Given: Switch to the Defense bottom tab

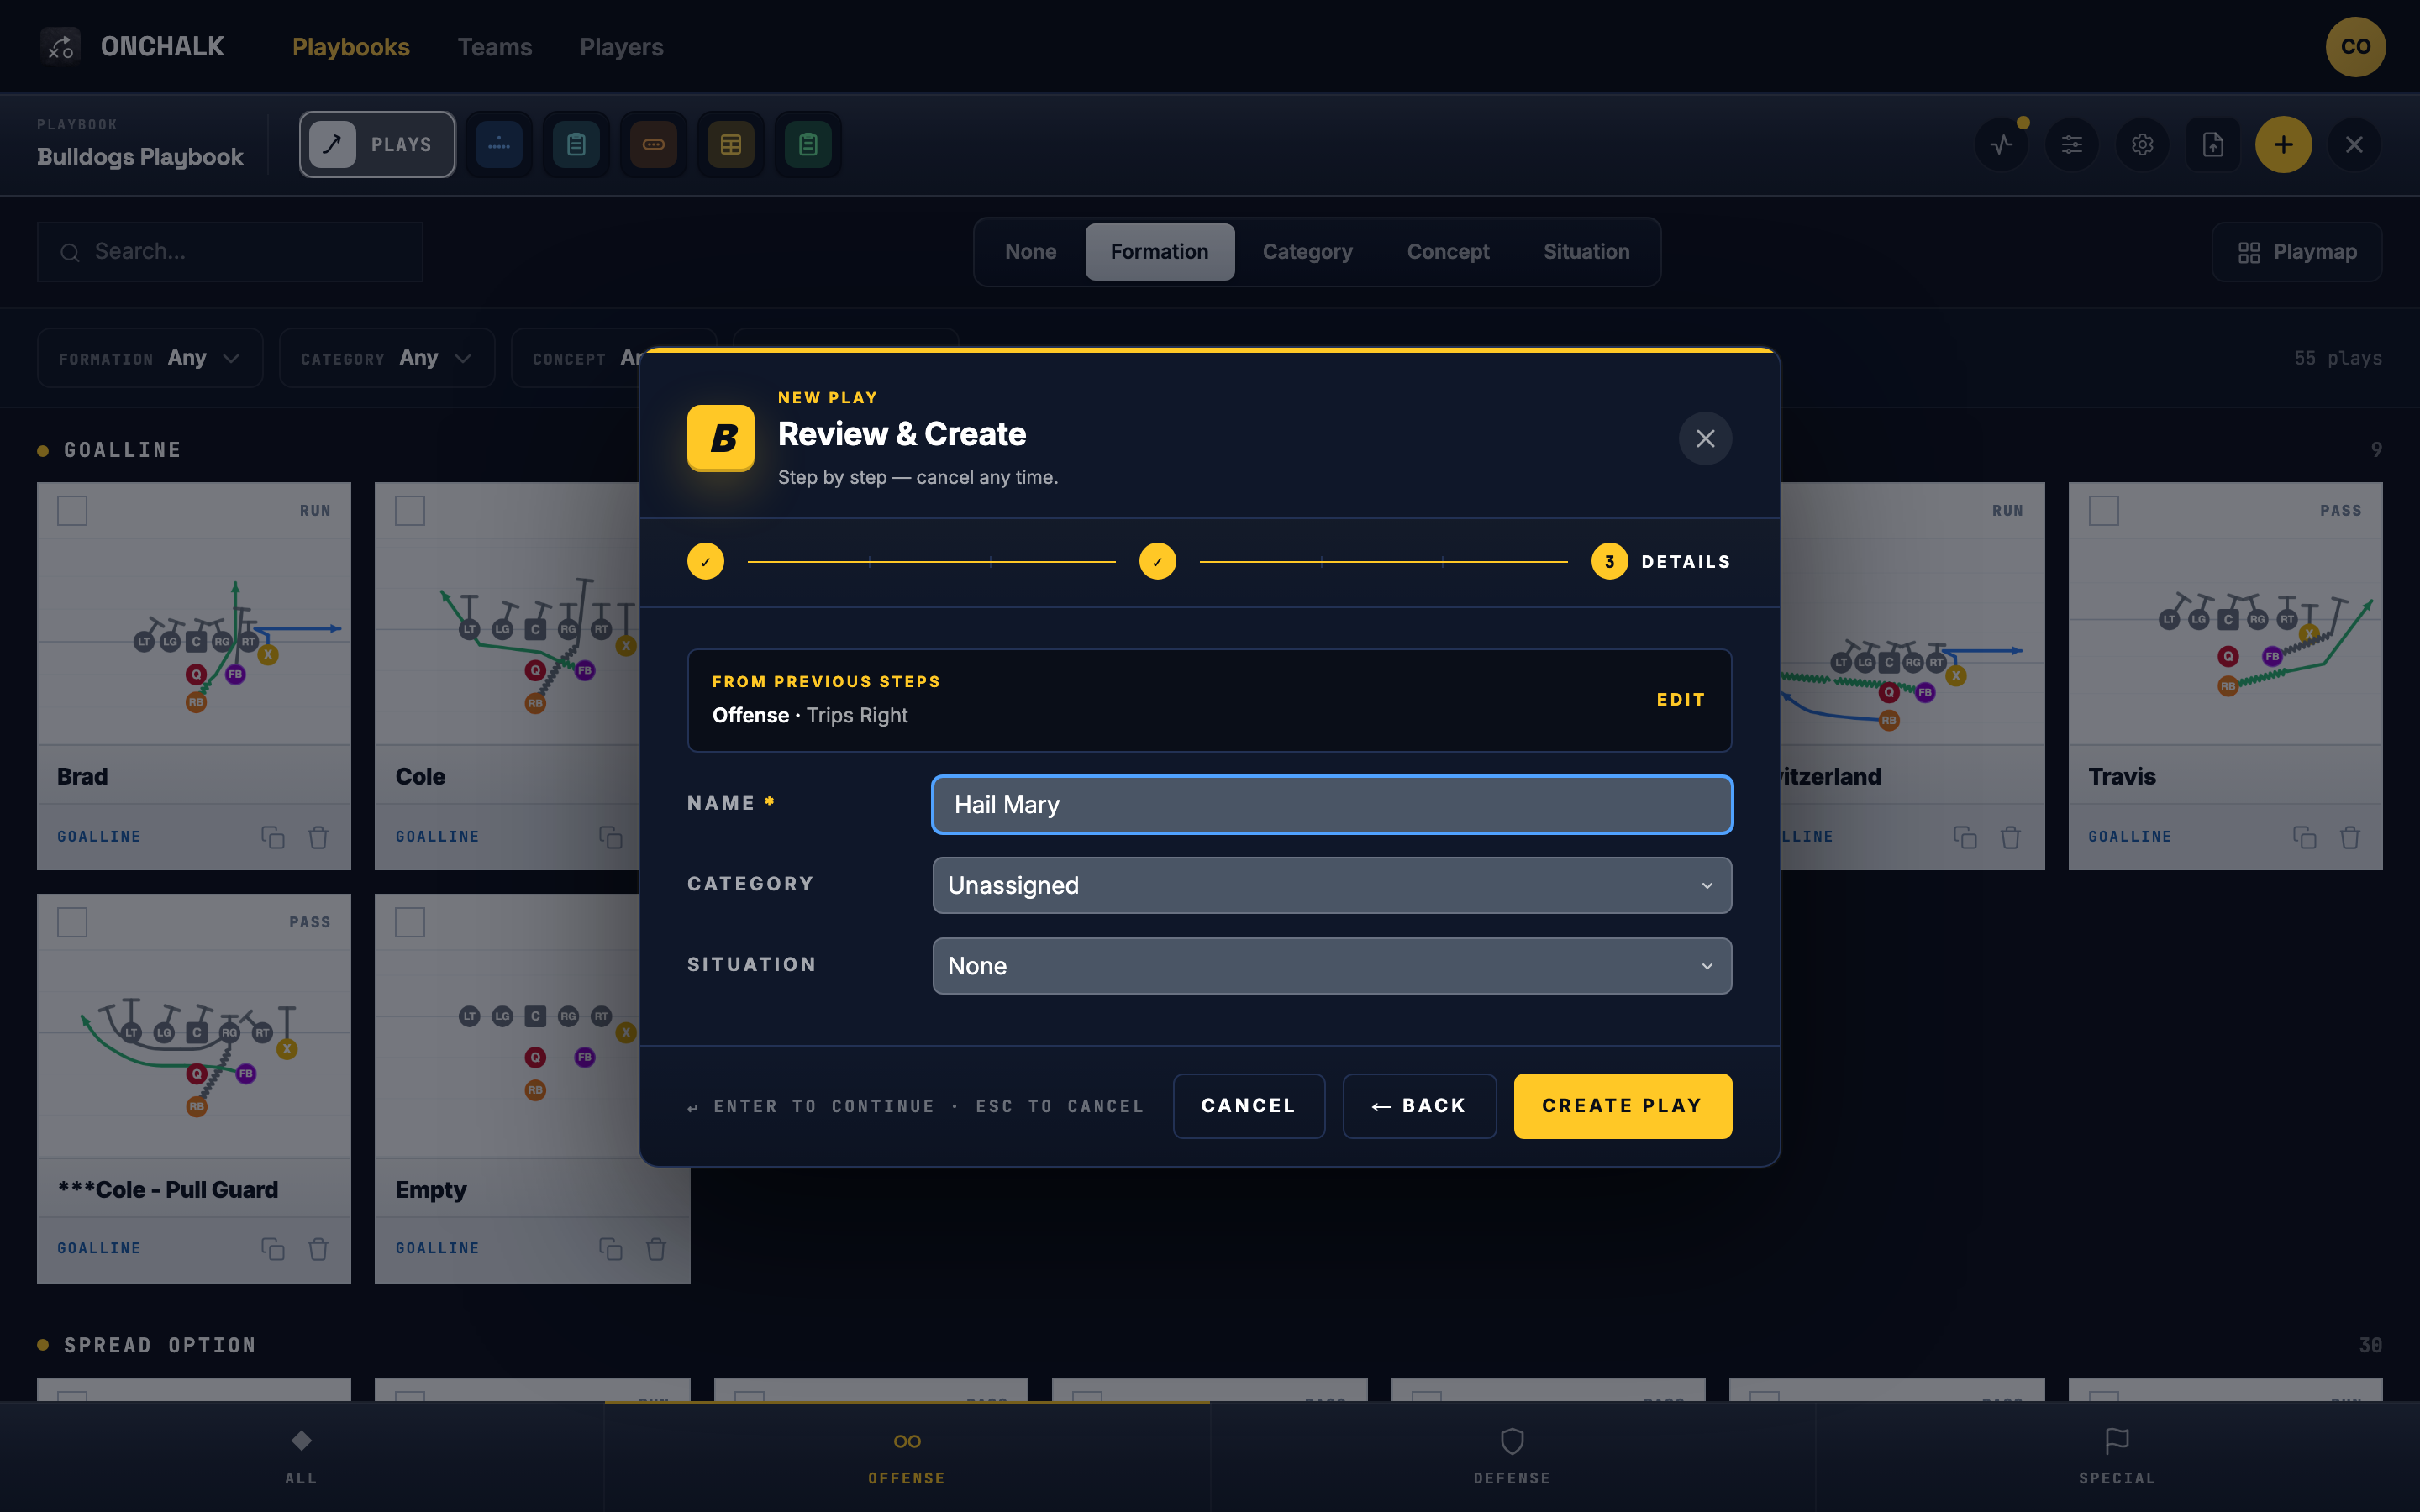Looking at the screenshot, I should tap(1512, 1457).
